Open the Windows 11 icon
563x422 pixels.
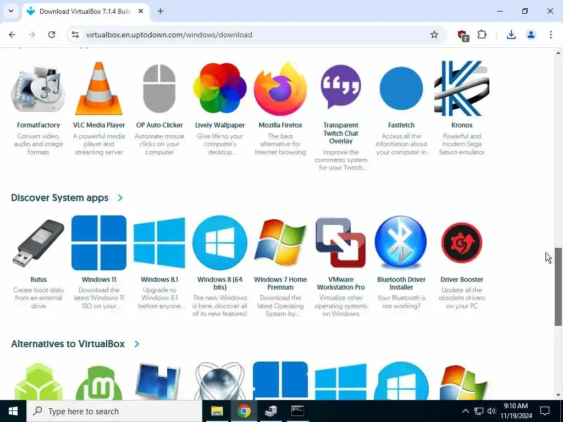click(99, 243)
